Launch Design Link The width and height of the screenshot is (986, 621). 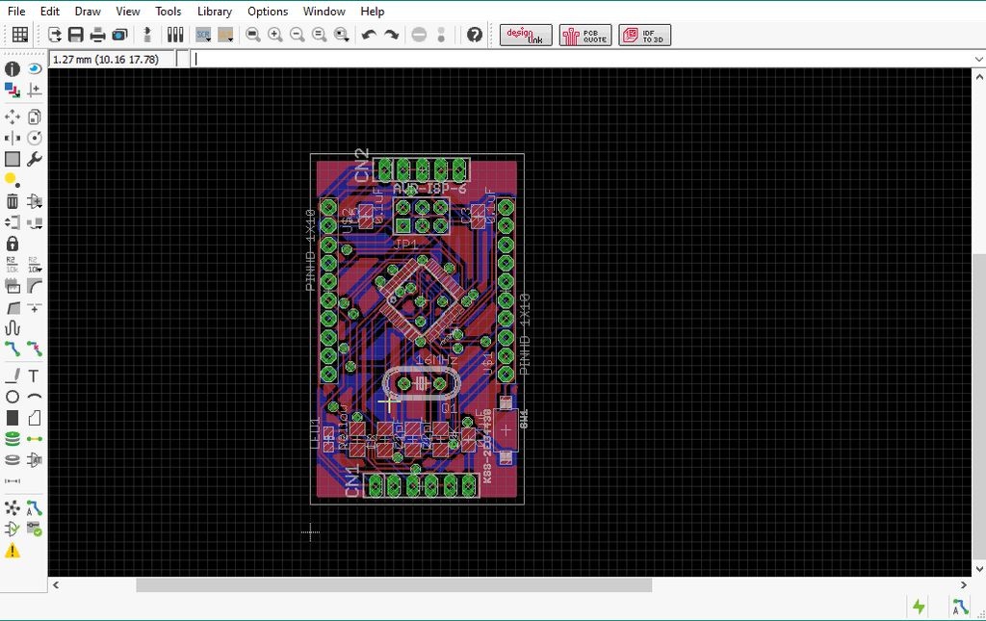point(525,35)
